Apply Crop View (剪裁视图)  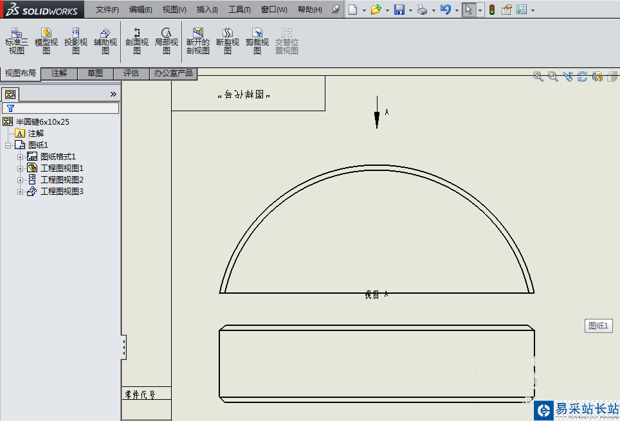[257, 41]
